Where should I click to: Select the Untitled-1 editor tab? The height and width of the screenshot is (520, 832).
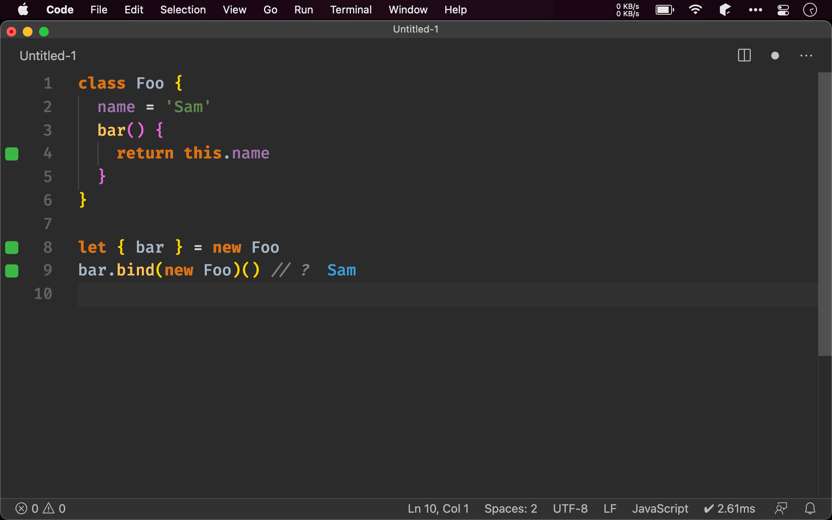48,56
